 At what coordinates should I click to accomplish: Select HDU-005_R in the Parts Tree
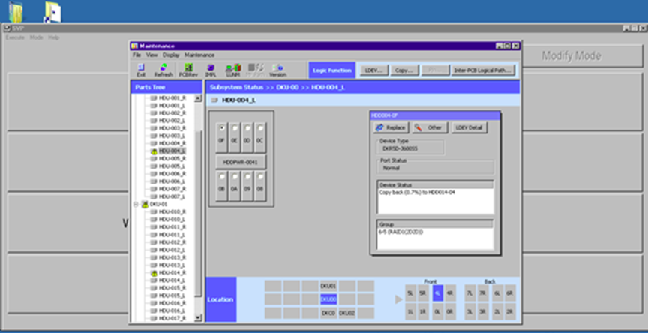click(x=172, y=158)
